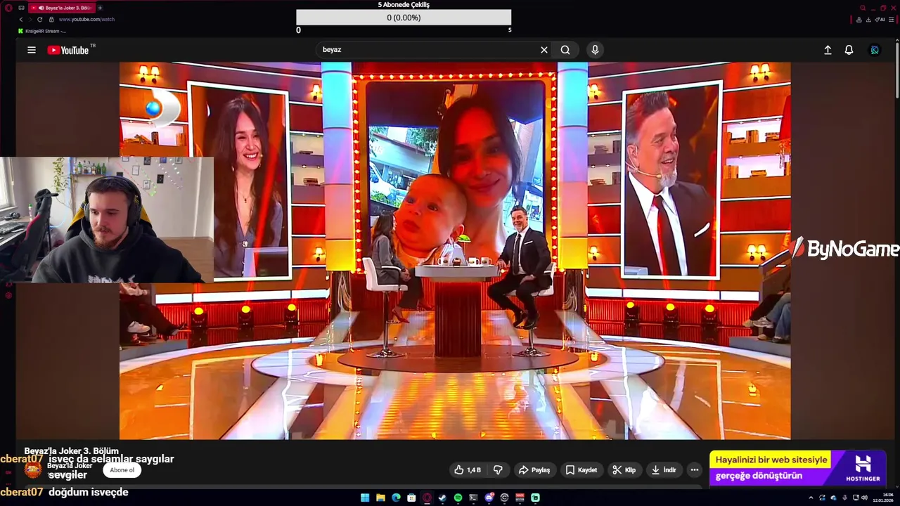Click the 5 Abonede Çekiliş progress bar
Image resolution: width=900 pixels, height=506 pixels.
[404, 18]
